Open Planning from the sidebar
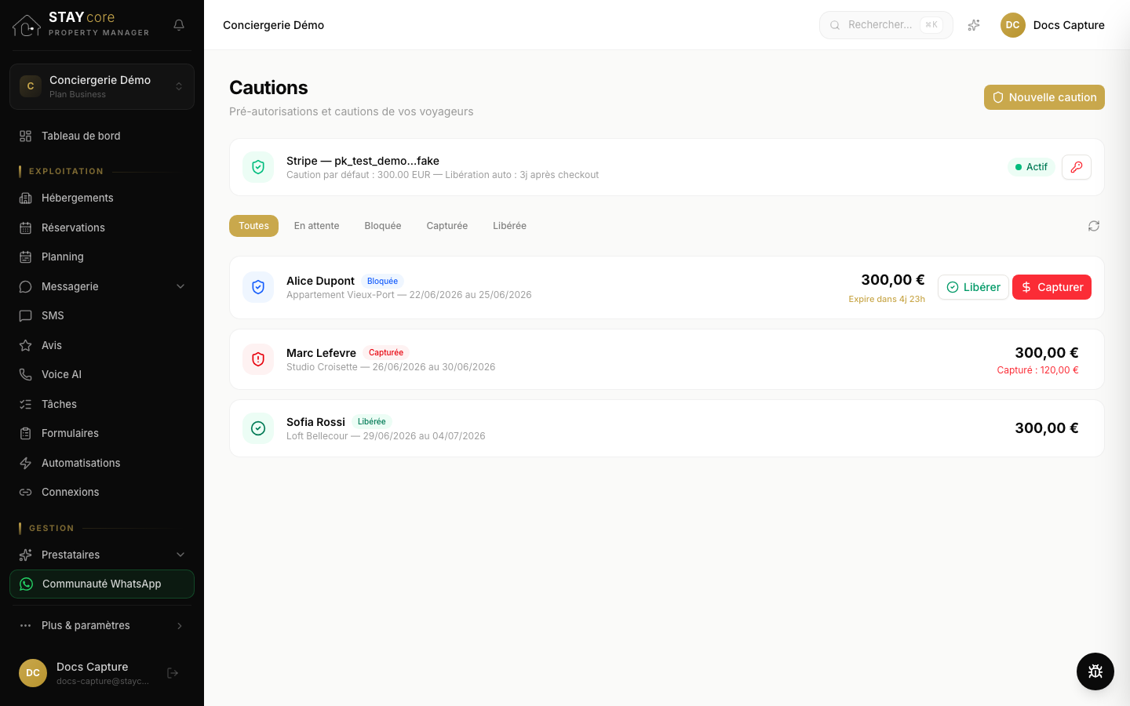1130x706 pixels. click(x=102, y=257)
